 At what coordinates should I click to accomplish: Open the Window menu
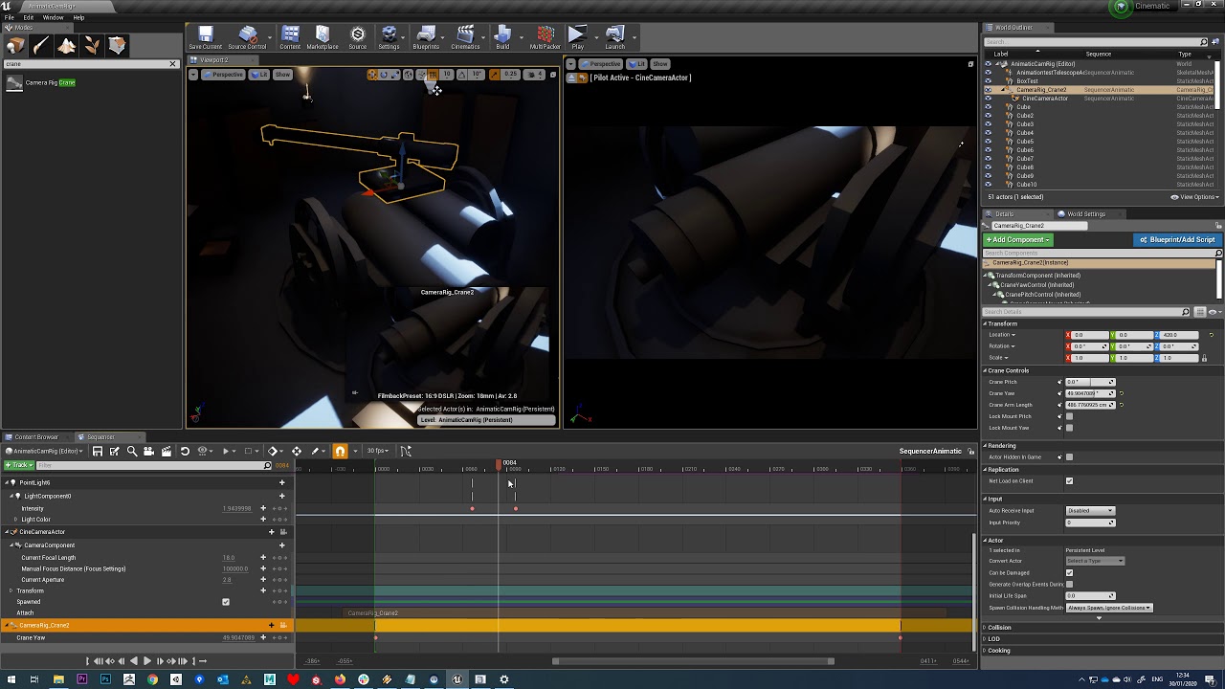click(54, 17)
